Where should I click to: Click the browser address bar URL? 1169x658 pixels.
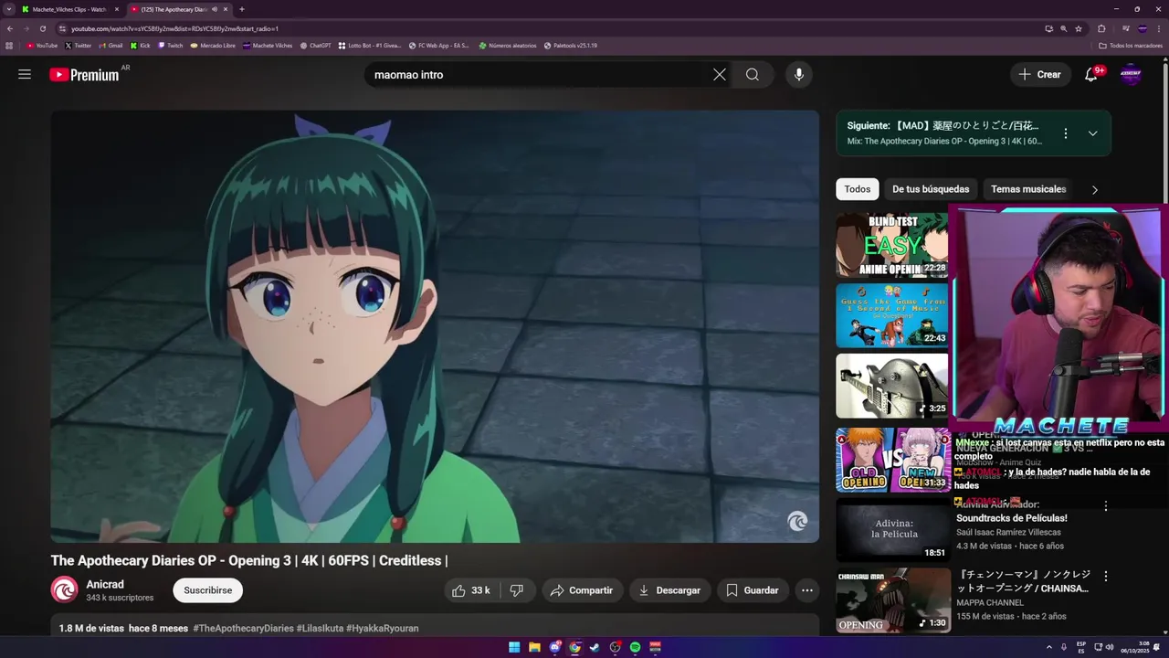coord(175,28)
